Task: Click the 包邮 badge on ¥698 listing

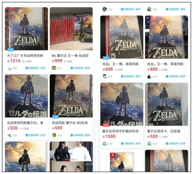Action: pyautogui.click(x=106, y=58)
